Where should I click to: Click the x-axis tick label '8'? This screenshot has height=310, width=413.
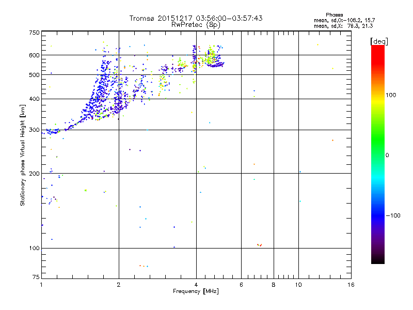pyautogui.click(x=274, y=285)
